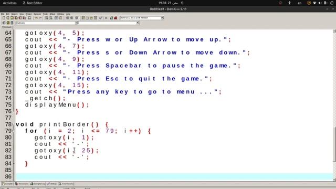Select the Untitled1 editor file tab
This screenshot has width=336, height=189.
(x=7, y=27)
